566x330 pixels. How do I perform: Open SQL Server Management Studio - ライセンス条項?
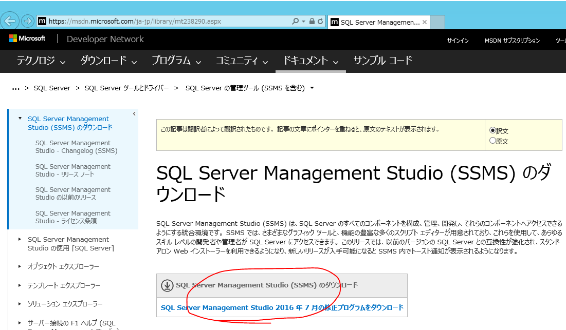coord(73,217)
